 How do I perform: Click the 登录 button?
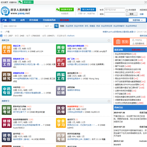click(x=131, y=14)
